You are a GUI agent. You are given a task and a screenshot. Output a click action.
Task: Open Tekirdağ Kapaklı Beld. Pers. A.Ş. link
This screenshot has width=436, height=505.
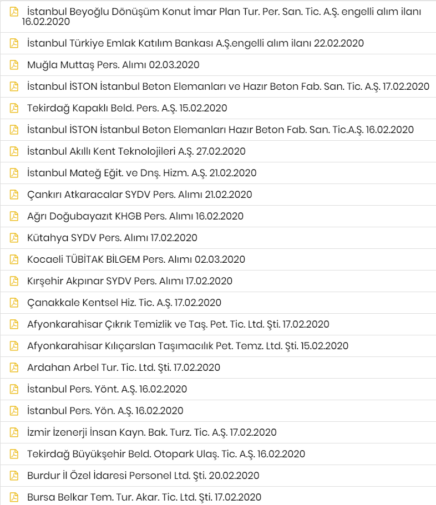127,108
